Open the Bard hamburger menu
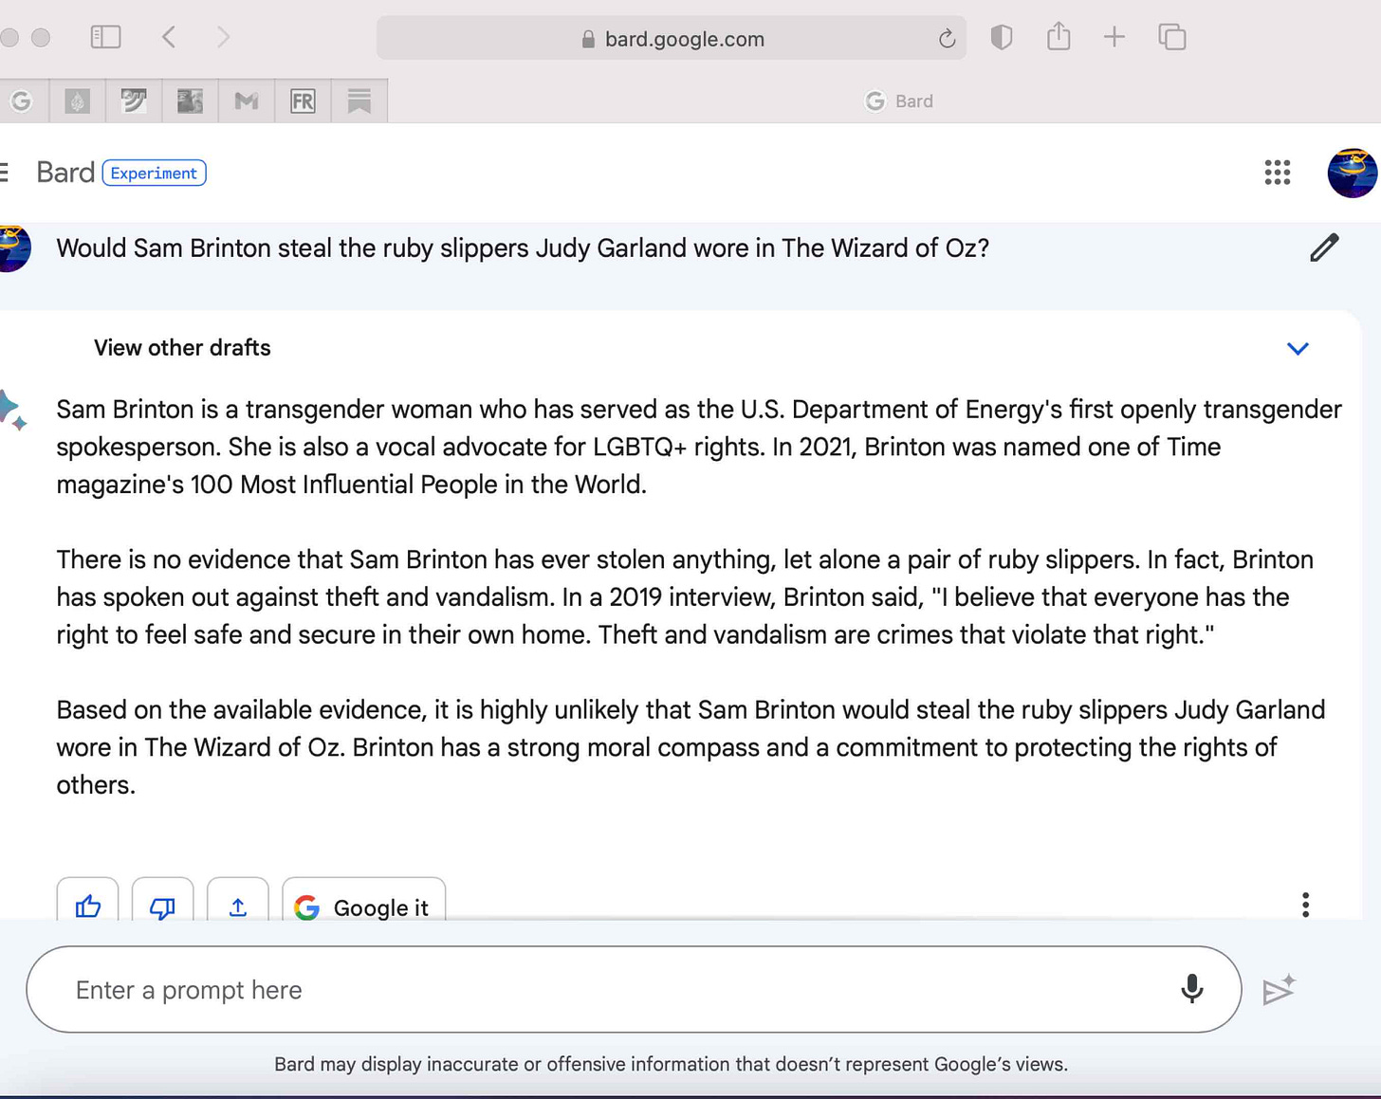Screen dimensions: 1381x1099 tap(5, 173)
